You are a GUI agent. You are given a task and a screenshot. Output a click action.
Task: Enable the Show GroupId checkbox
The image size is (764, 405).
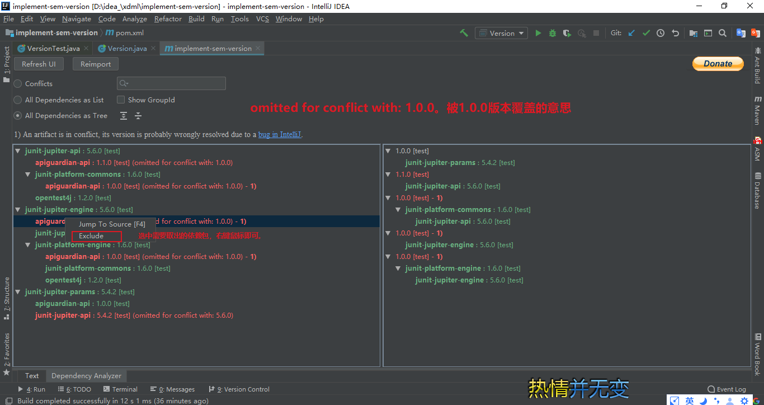click(x=121, y=100)
